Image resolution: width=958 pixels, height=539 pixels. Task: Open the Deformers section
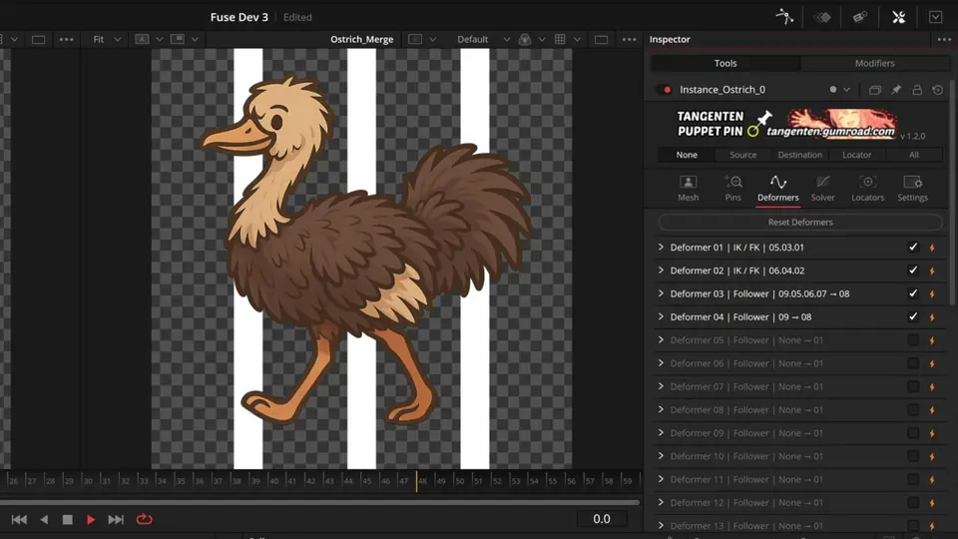[777, 189]
